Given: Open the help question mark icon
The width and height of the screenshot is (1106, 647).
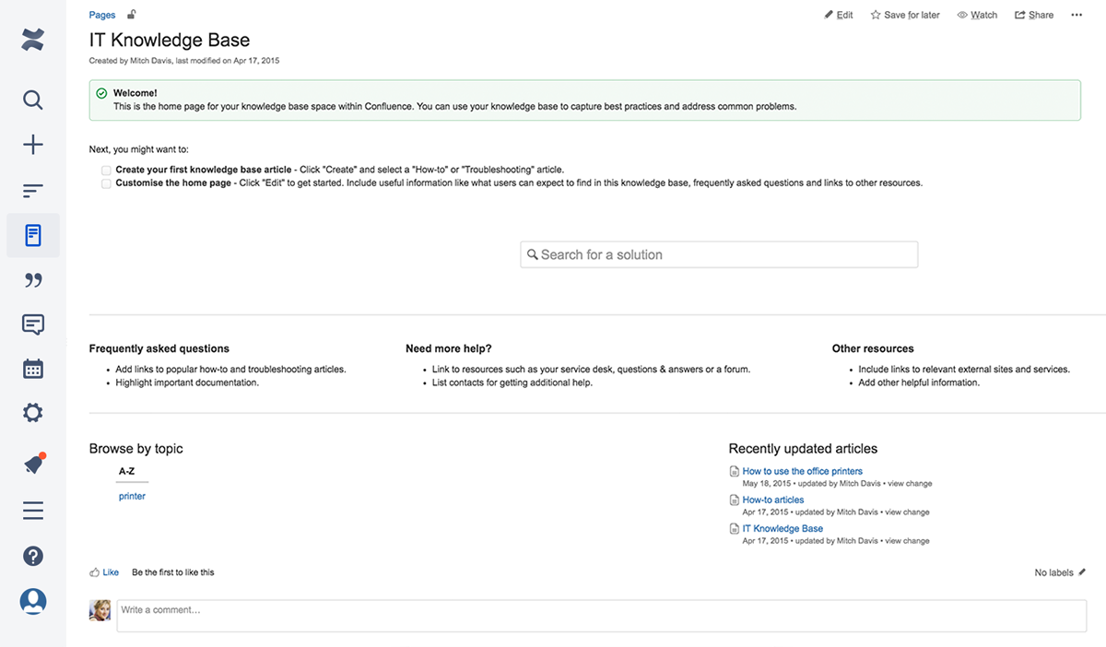Looking at the screenshot, I should (x=33, y=556).
